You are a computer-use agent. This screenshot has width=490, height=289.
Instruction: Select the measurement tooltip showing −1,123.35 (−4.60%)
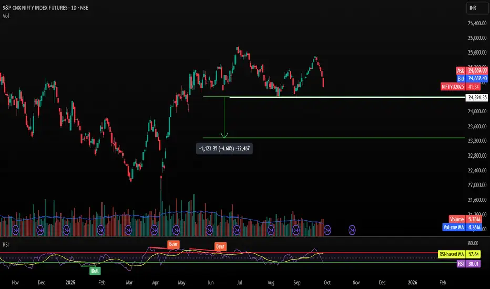pos(224,148)
